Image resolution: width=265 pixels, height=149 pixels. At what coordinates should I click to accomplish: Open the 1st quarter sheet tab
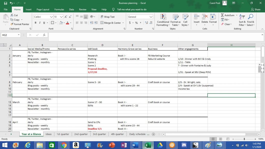(63, 134)
